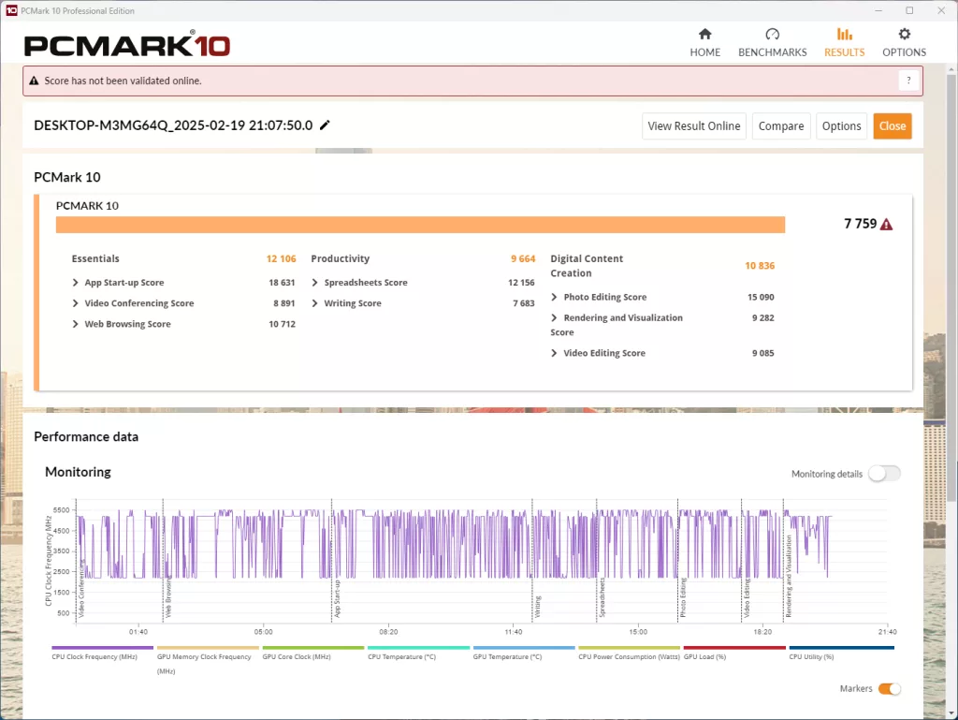Image resolution: width=958 pixels, height=720 pixels.
Task: Click the PCMARK 10 logo
Action: (x=127, y=45)
